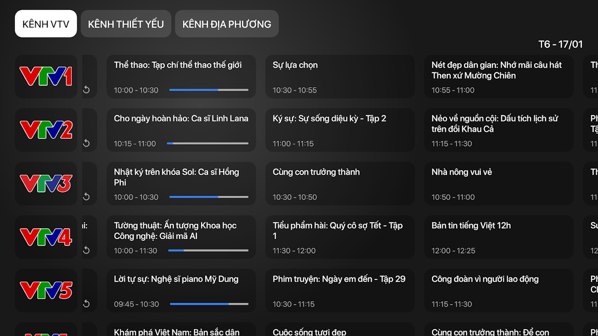Switch to the KÊNH VTV tab
The image size is (598, 336).
[x=46, y=24]
